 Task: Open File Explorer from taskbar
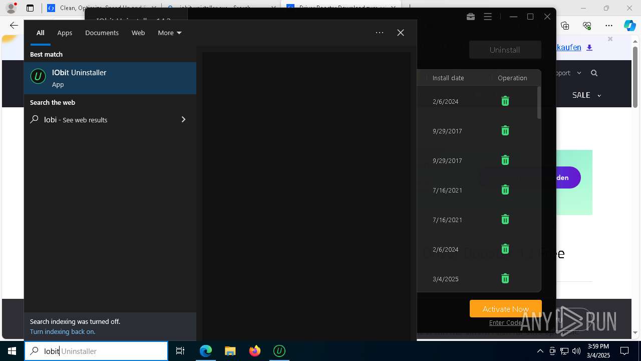230,351
